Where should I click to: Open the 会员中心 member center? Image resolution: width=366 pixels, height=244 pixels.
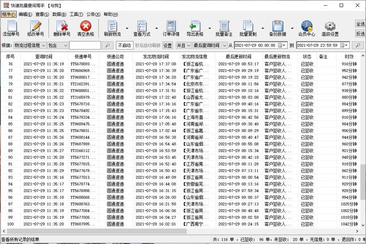pos(307,26)
